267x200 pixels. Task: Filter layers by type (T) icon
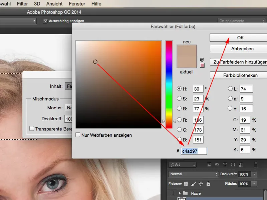click(x=225, y=164)
